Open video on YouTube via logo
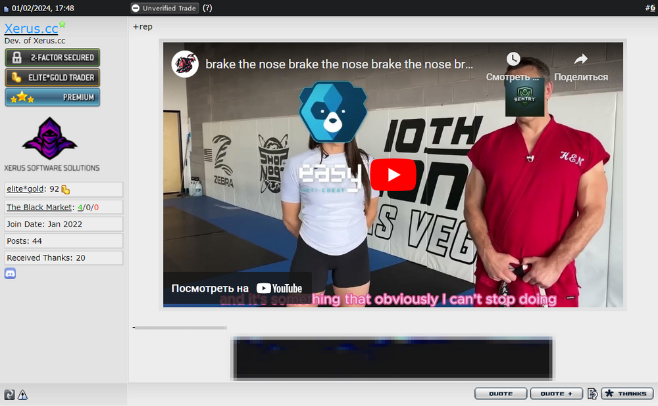This screenshot has height=406, width=658. pyautogui.click(x=279, y=288)
